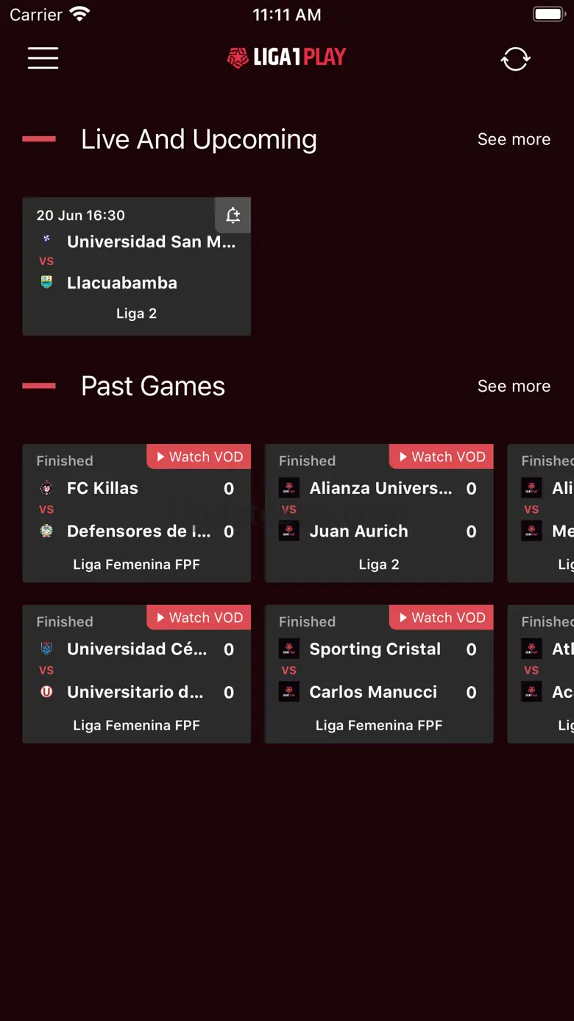Toggle reminder bell for Universidad San Martín match
This screenshot has height=1021, width=574.
233,215
